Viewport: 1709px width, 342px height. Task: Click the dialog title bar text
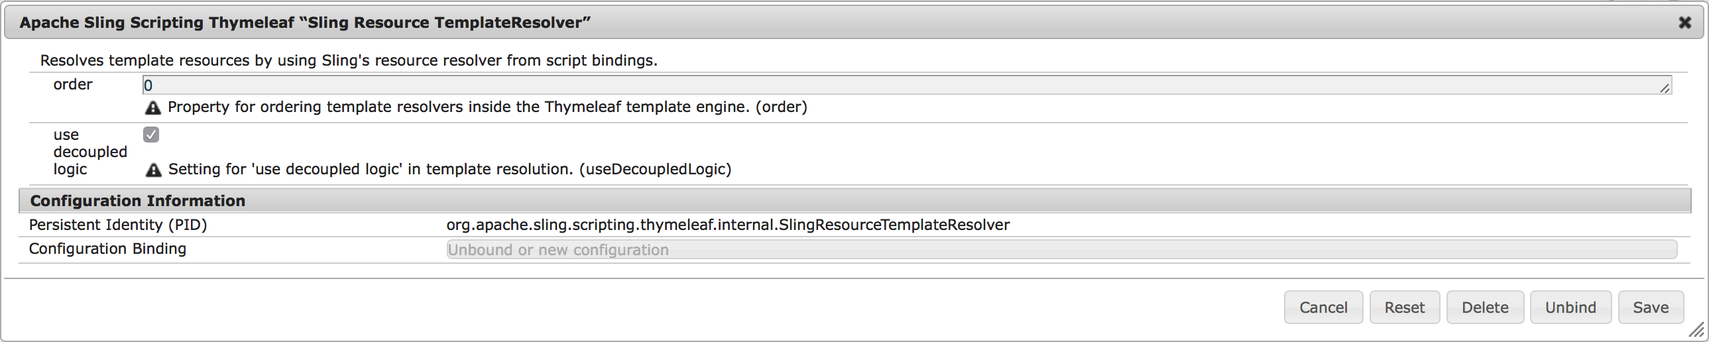(304, 23)
